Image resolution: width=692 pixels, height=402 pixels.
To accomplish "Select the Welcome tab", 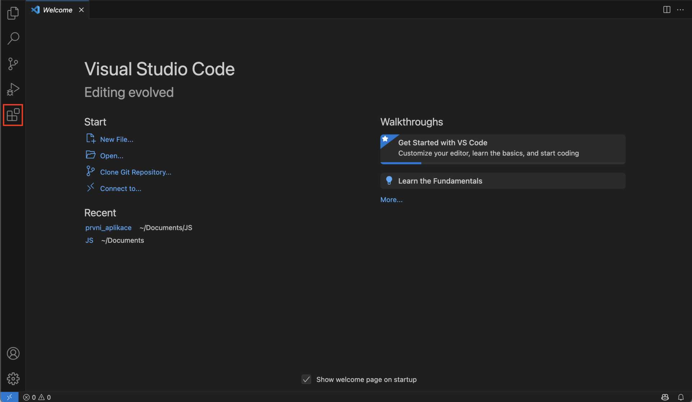I will click(x=58, y=10).
